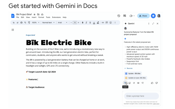The image size is (175, 109).
Task: Open the user account avatar
Action: [159, 16]
